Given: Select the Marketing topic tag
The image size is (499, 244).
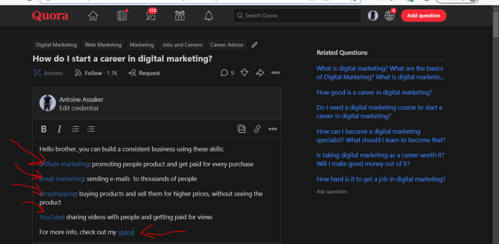Looking at the screenshot, I should pos(142,45).
